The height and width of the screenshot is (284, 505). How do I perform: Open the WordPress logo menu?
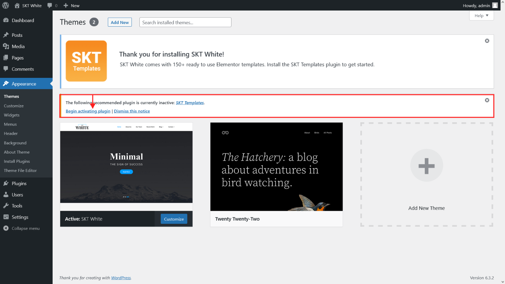6,5
